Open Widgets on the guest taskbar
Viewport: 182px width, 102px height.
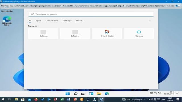[91, 94]
